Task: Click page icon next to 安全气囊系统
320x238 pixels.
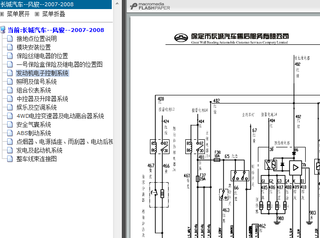Action: pyautogui.click(x=10, y=124)
